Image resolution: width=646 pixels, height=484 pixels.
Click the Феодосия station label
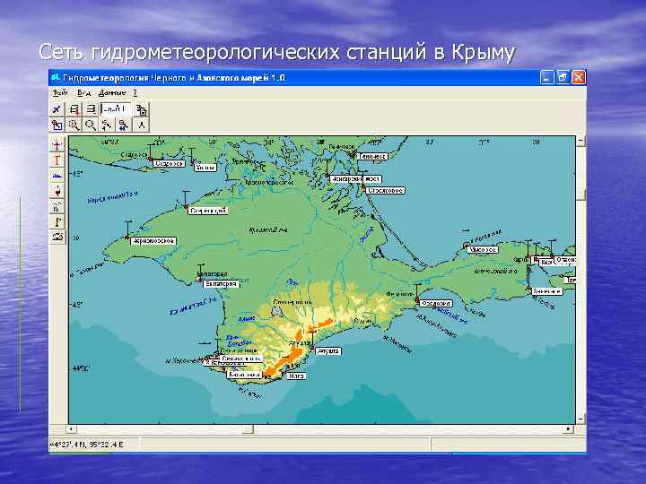tap(436, 303)
